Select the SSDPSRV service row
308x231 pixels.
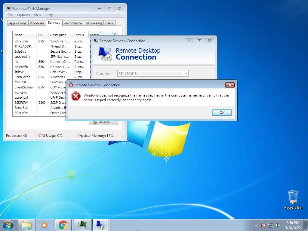pos(39,103)
